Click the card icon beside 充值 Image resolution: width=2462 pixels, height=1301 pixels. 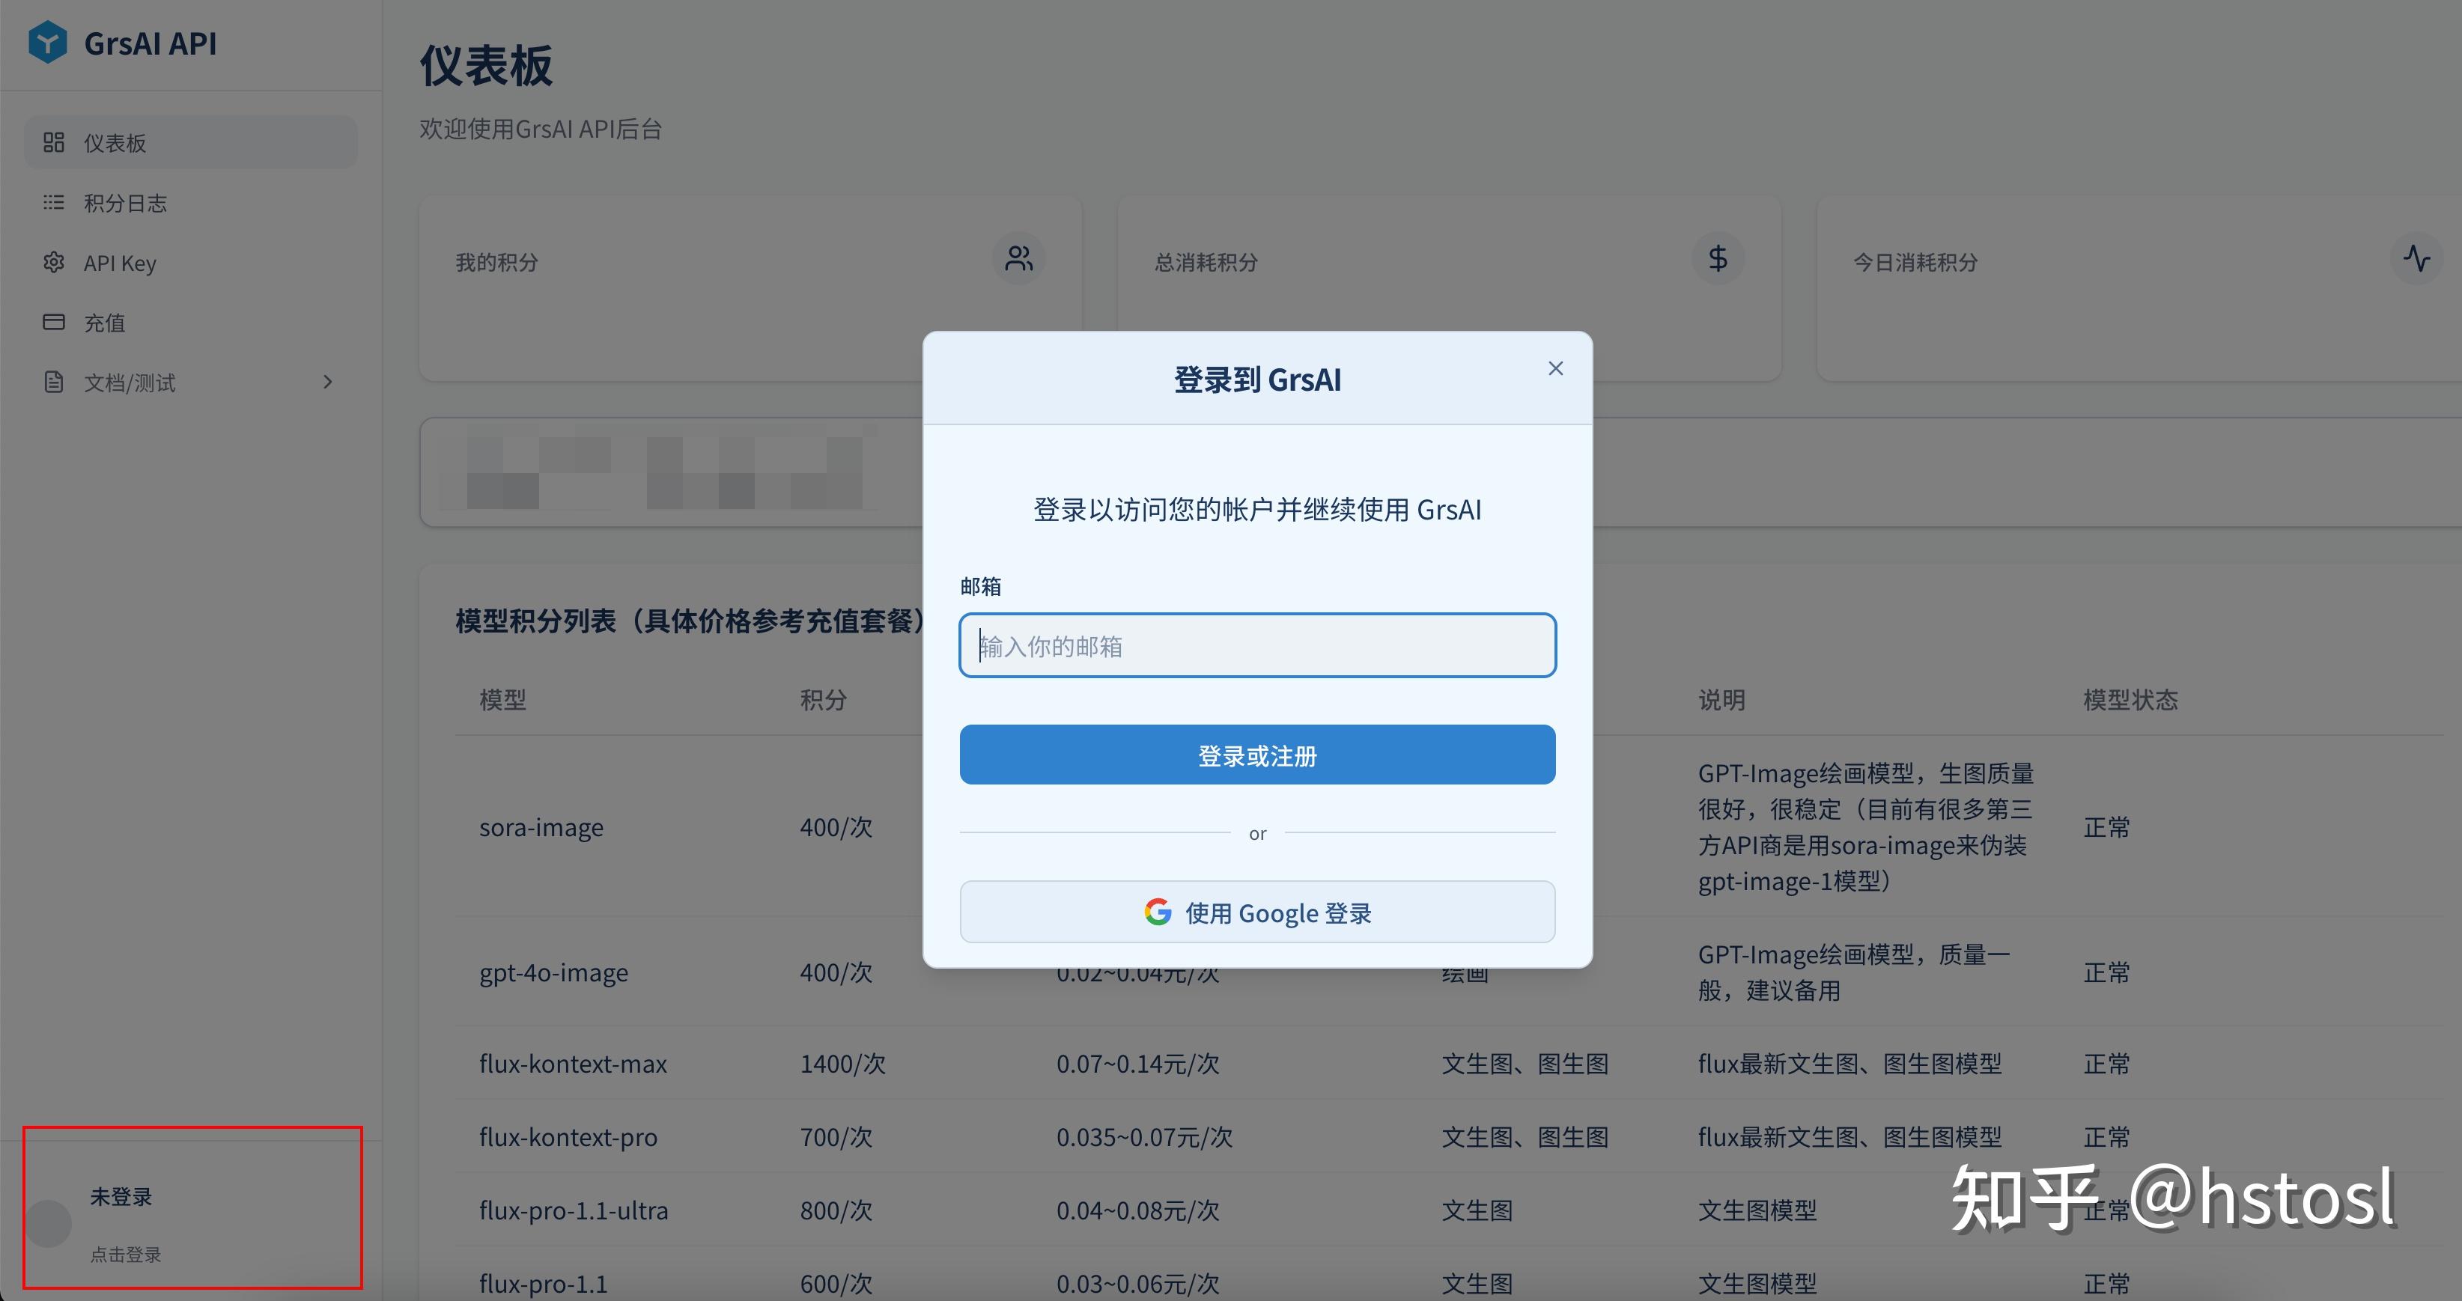(x=53, y=322)
